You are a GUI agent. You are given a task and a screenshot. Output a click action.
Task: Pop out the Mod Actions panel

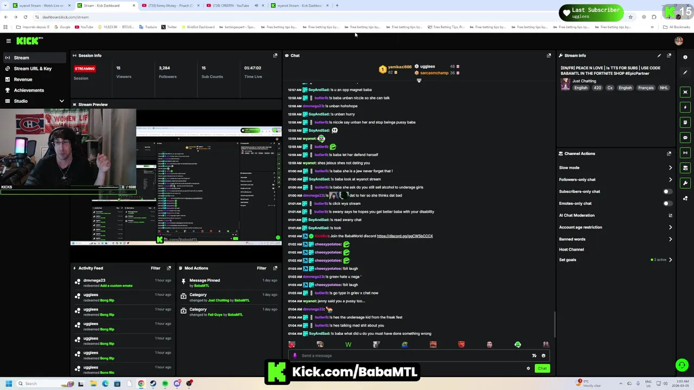point(275,268)
